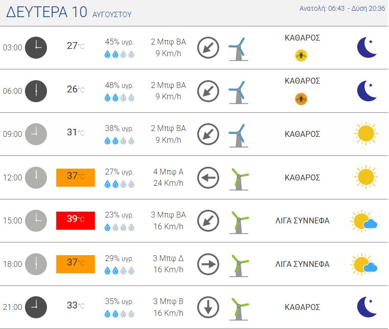
Task: Click the 4 Μπφ A wind text
Action: coord(168,172)
